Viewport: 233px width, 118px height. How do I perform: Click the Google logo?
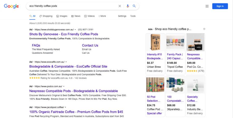click(x=11, y=6)
